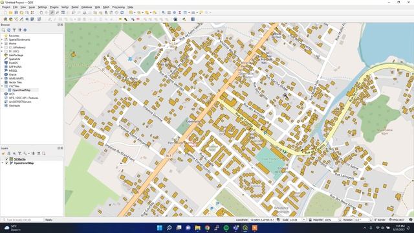The width and height of the screenshot is (414, 233).
Task: Select the highlighted Zoom In tool
Action: (x=52, y=12)
